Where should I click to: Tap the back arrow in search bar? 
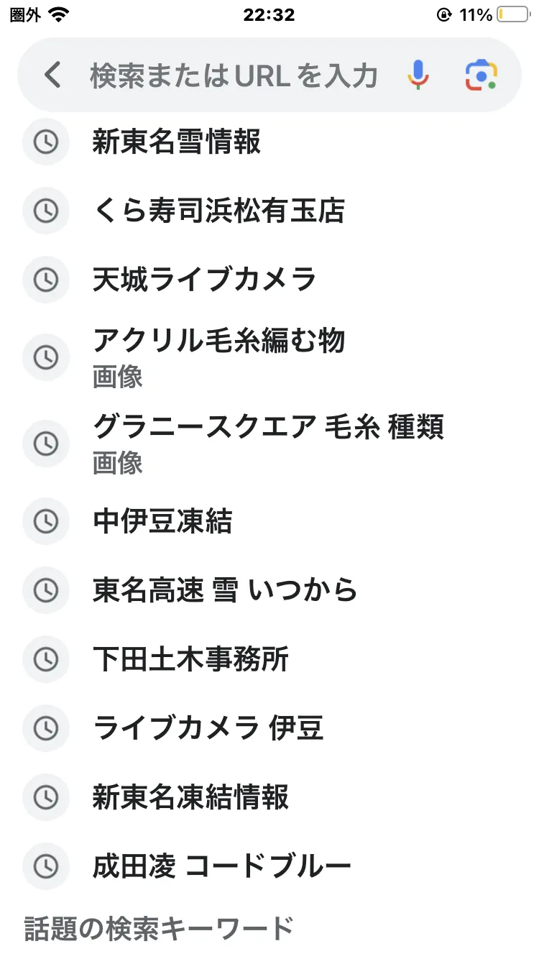point(52,75)
